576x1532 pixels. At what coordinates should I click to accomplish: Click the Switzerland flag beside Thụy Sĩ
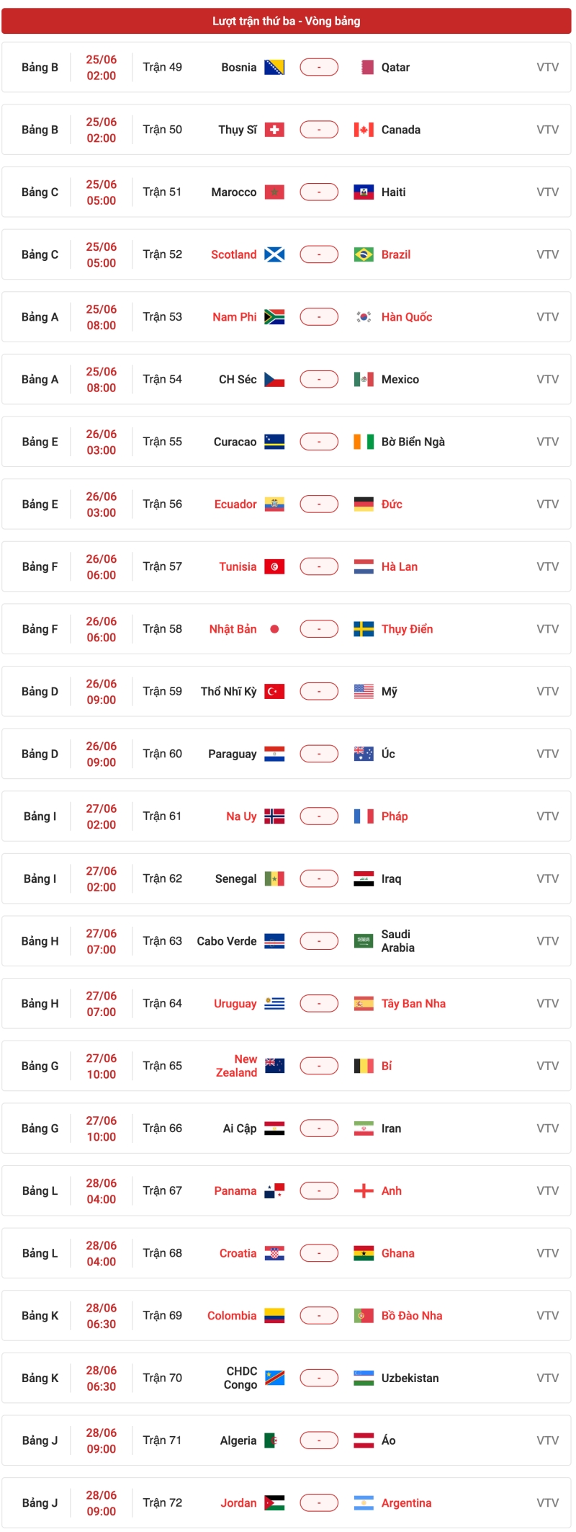point(274,130)
